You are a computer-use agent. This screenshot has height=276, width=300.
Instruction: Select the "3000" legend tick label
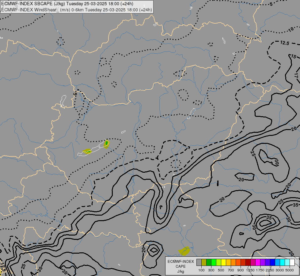click(x=280, y=270)
